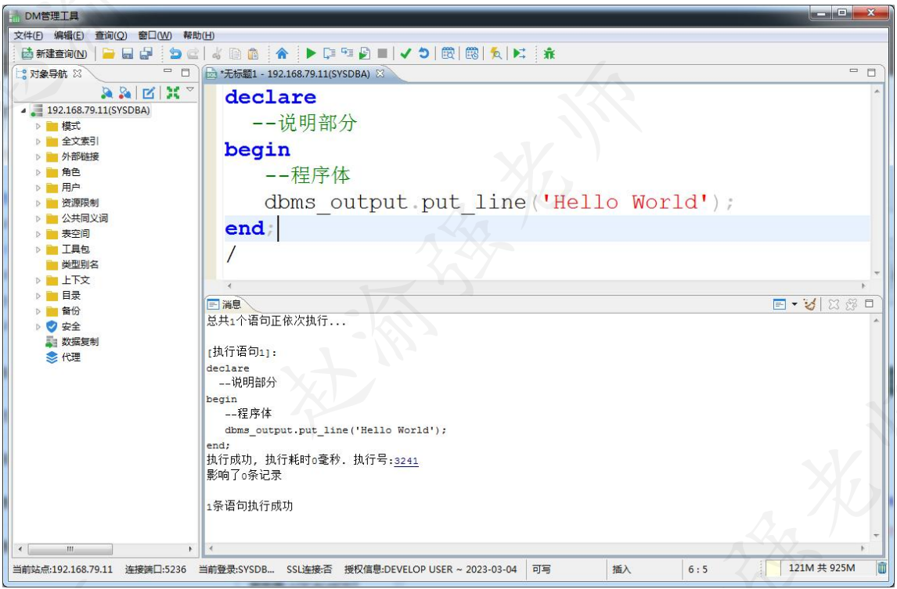Image resolution: width=897 pixels, height=589 pixels.
Task: Open execution number 3241 link
Action: pyautogui.click(x=406, y=461)
